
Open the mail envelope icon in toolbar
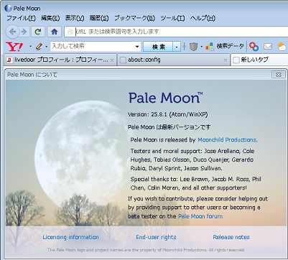pyautogui.click(x=268, y=47)
